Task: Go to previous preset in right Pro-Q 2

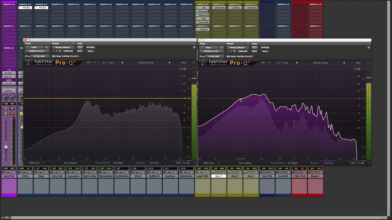Action: click(x=296, y=63)
